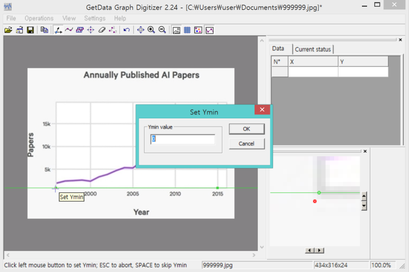409x272 pixels.
Task: Toggle the line display icon
Action: tap(210, 30)
